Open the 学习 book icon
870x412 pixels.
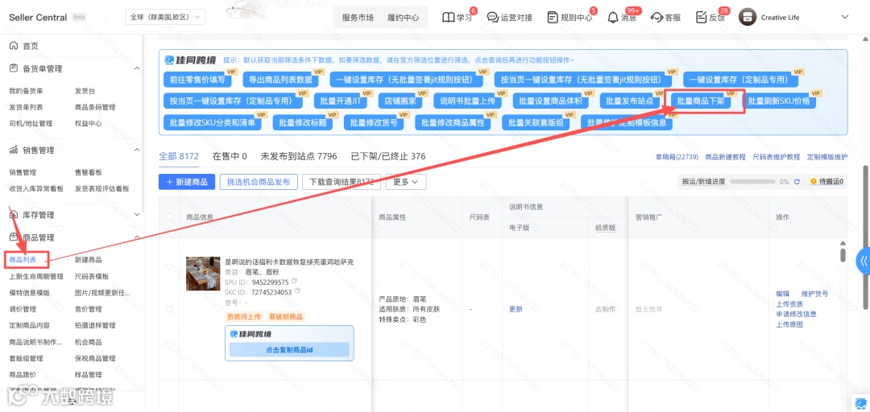pyautogui.click(x=449, y=17)
